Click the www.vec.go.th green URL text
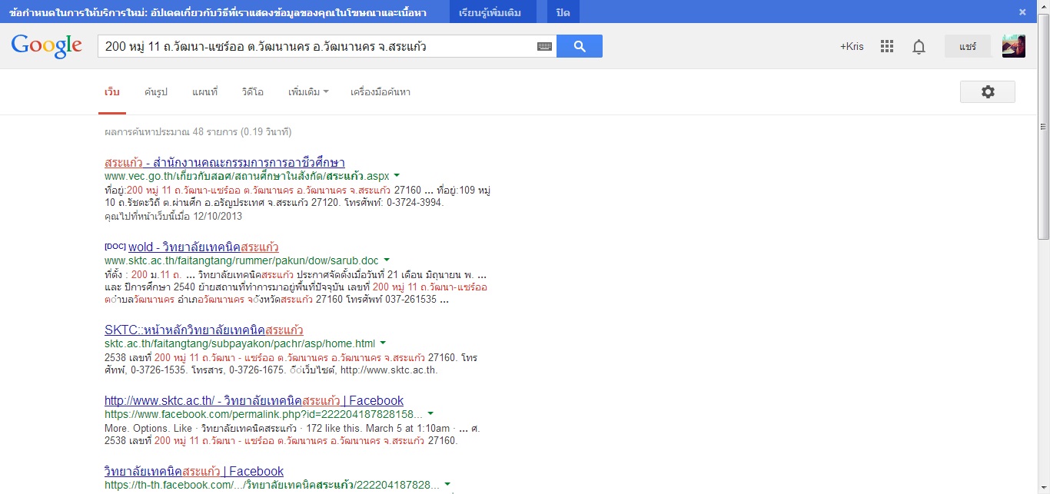Viewport: 1050px width, 494px height. click(x=247, y=176)
